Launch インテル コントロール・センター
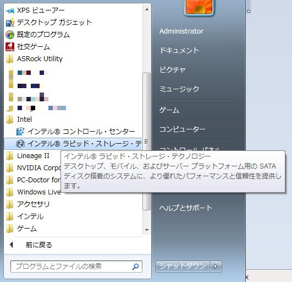This screenshot has width=292, height=282. (x=73, y=132)
